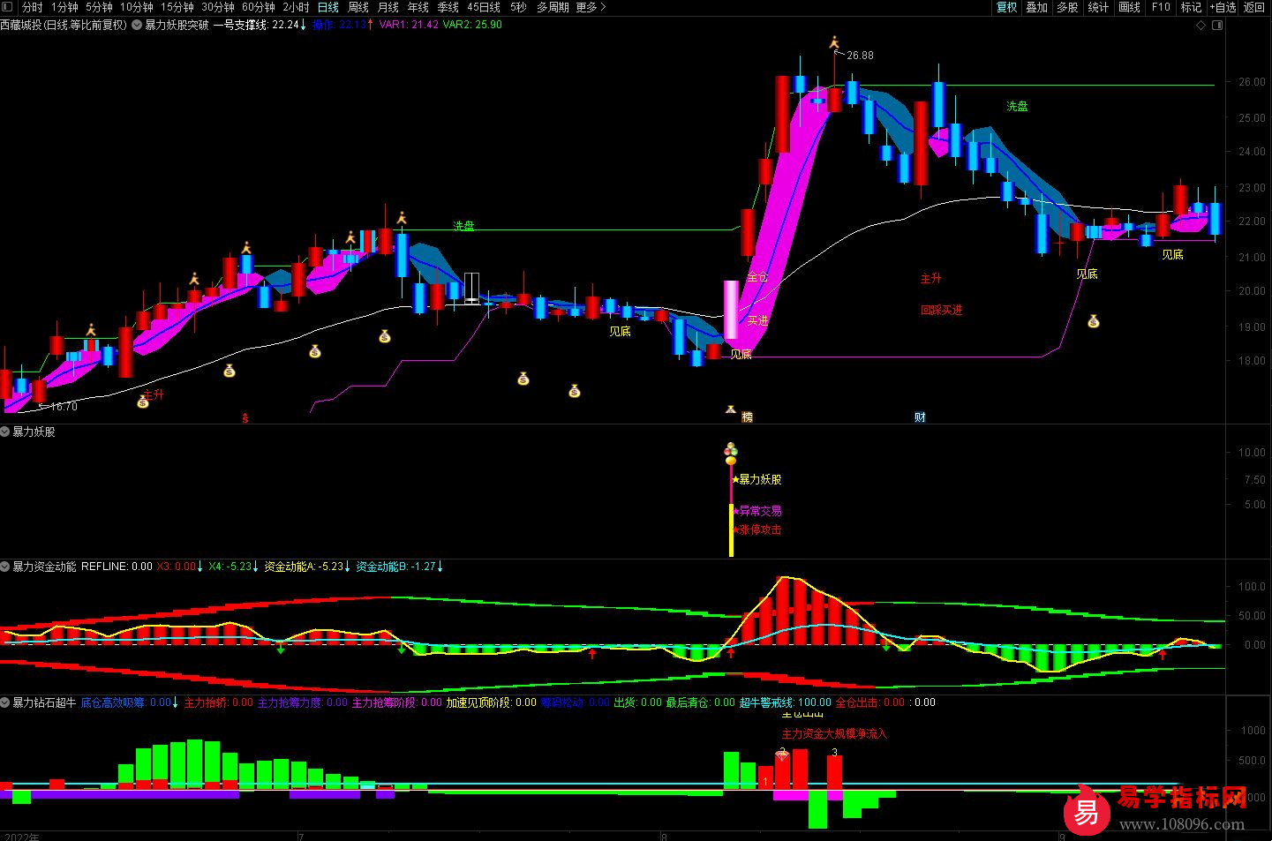Click 返回 to go back
Viewport: 1272px width, 841px height.
(x=1254, y=7)
